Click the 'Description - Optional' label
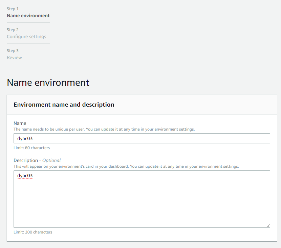 (x=37, y=160)
